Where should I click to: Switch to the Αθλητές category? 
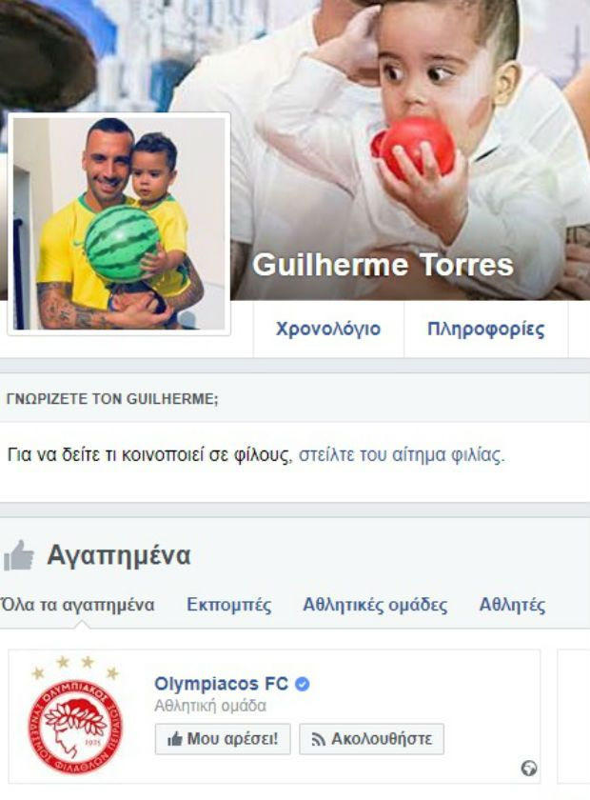(x=512, y=605)
